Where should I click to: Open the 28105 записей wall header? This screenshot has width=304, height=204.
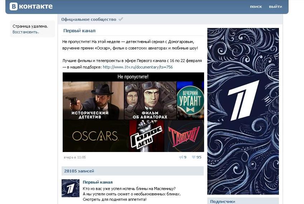[x=132, y=171]
